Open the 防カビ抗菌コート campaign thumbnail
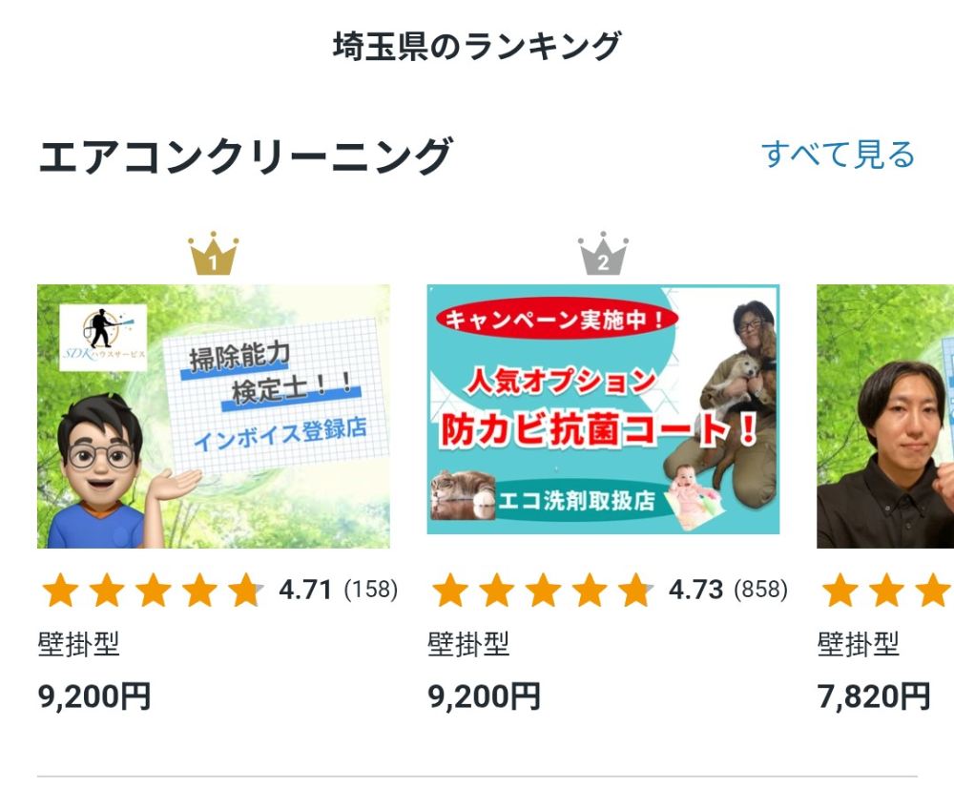 click(603, 409)
